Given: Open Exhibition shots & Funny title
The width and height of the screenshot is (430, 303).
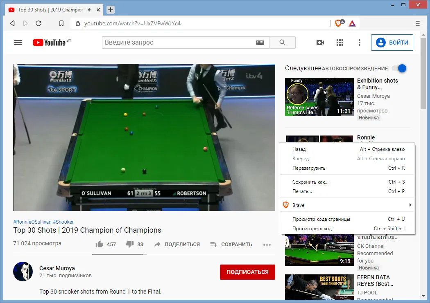Looking at the screenshot, I should tap(377, 84).
